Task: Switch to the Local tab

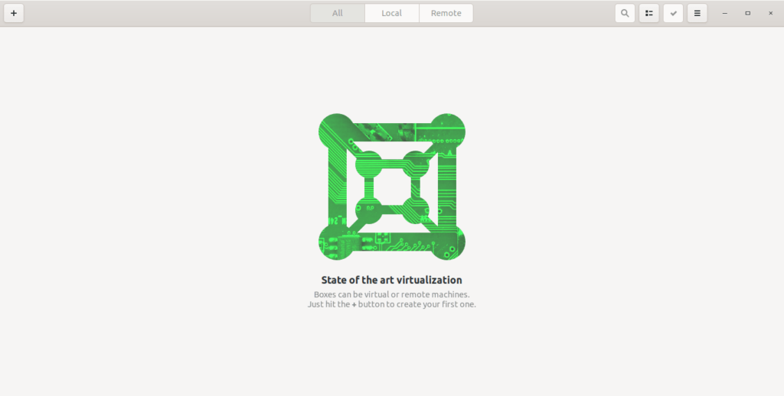Action: [x=391, y=13]
